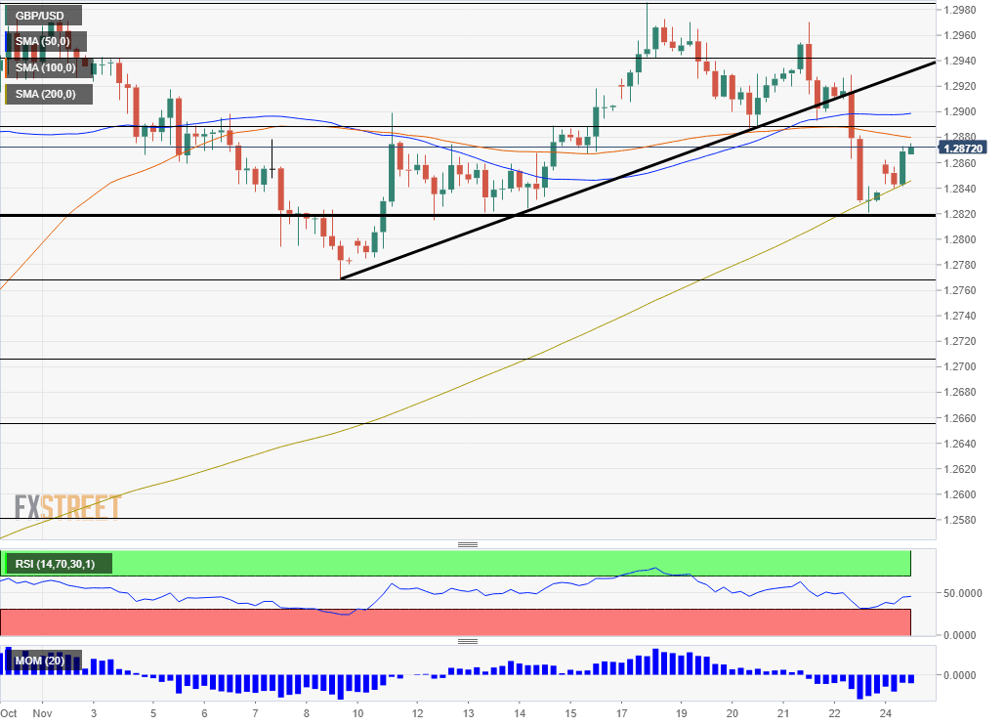This screenshot has width=1005, height=726.
Task: Click the Nov label on date axis
Action: 43,713
